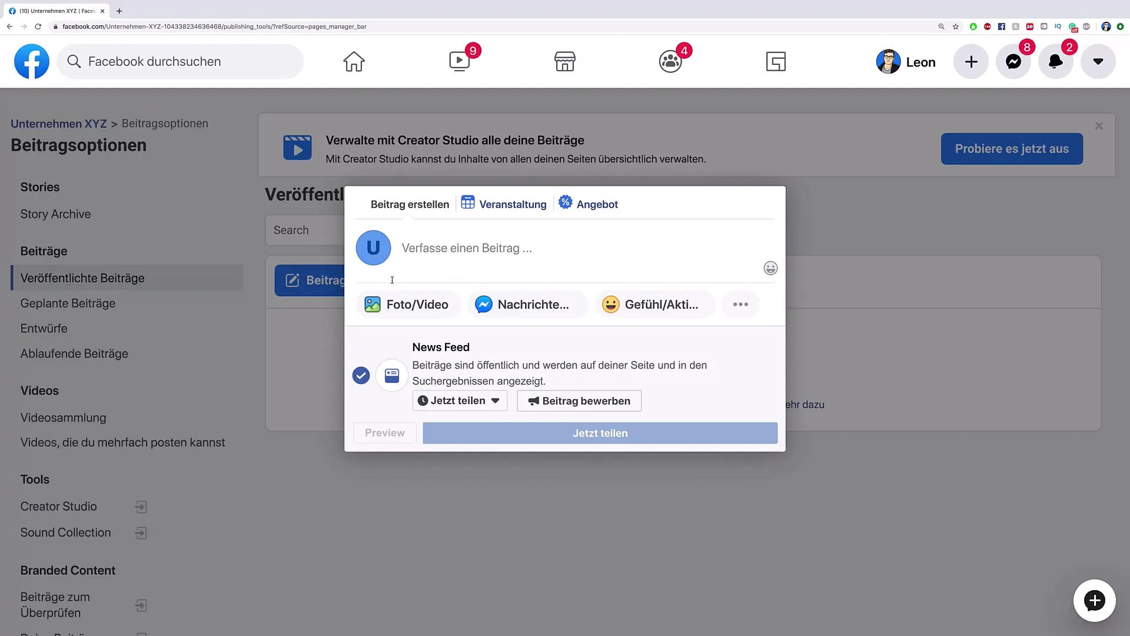Click the Search field in published posts
Viewport: 1130px width, 636px height.
pyautogui.click(x=305, y=230)
